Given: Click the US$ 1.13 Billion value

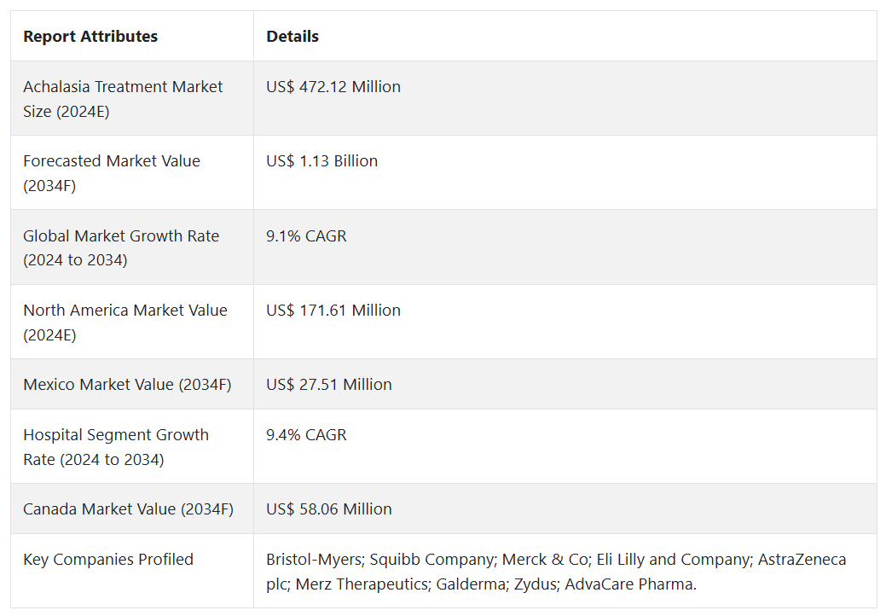Looking at the screenshot, I should (321, 161).
